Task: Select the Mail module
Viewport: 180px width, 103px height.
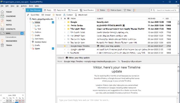Action: tap(12, 33)
